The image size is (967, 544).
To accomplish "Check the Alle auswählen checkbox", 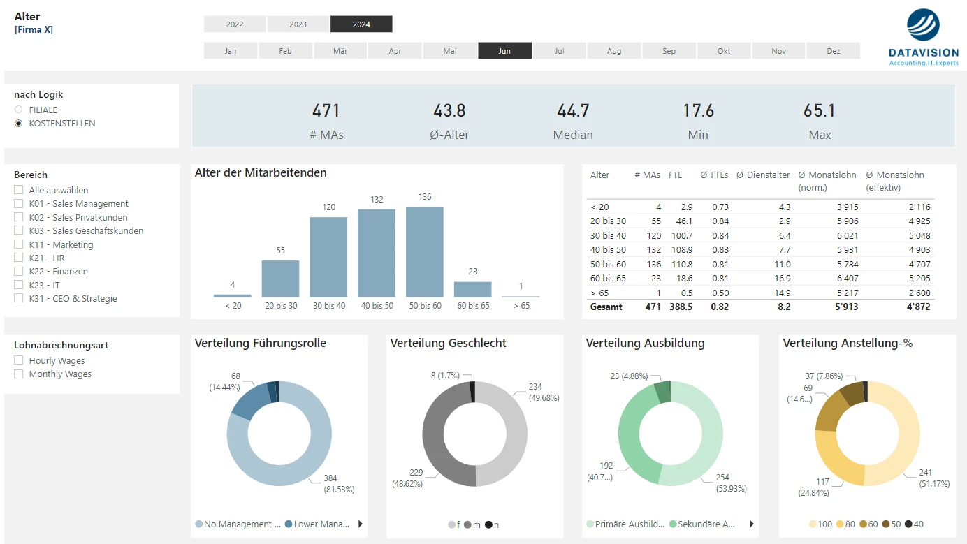I will (x=19, y=190).
